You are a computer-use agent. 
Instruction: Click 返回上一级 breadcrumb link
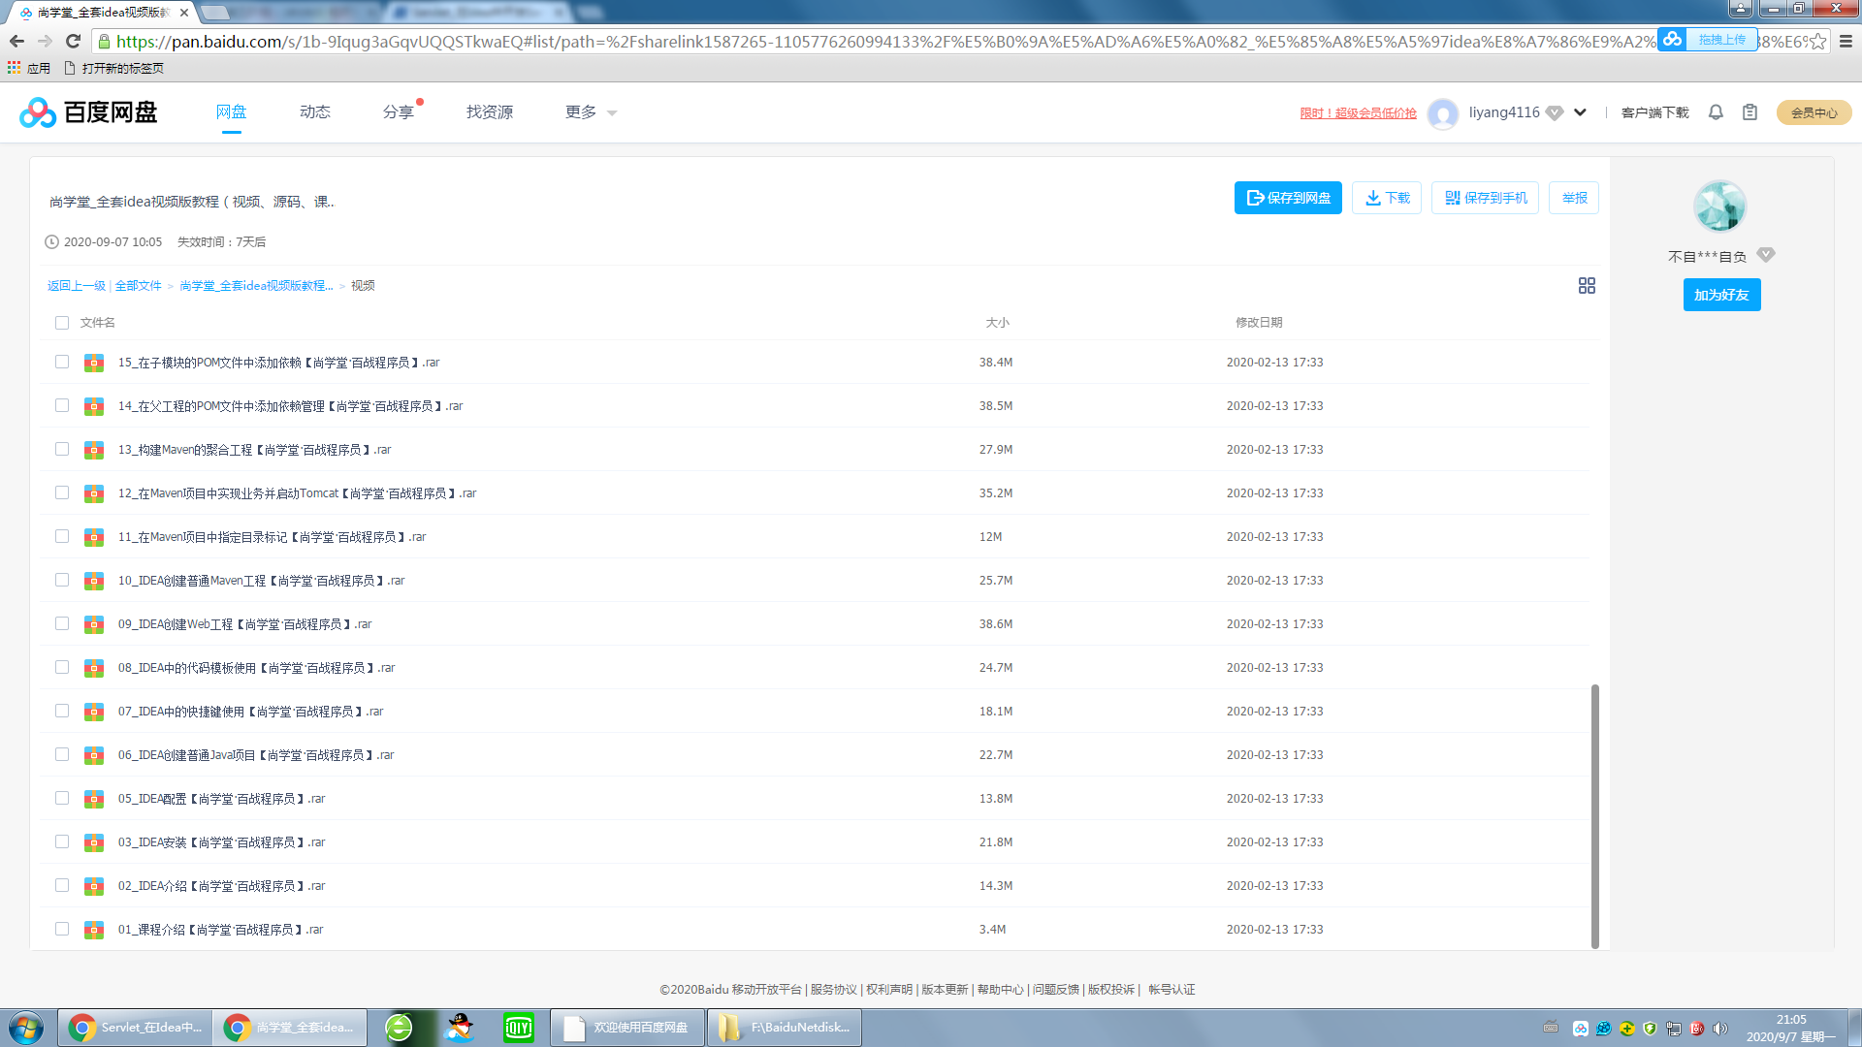coord(77,286)
